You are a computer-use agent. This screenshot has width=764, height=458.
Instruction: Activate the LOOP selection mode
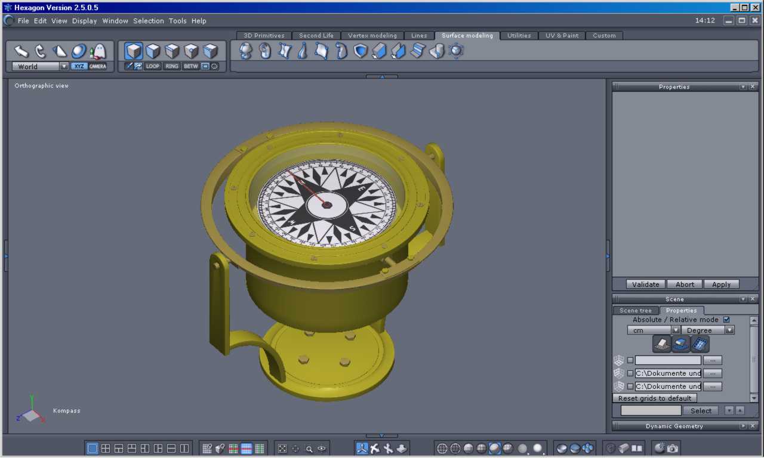click(153, 66)
